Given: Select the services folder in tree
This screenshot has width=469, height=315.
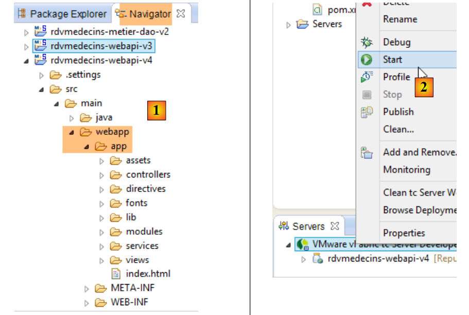Looking at the screenshot, I should tap(142, 246).
